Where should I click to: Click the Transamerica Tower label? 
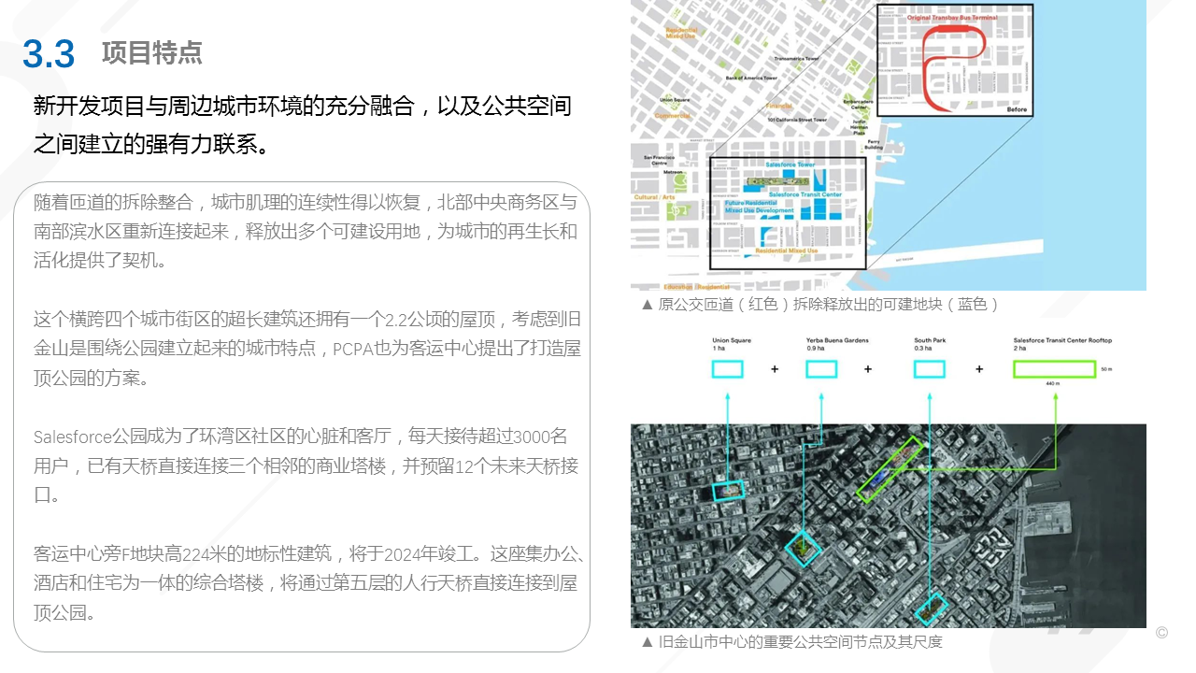[797, 59]
